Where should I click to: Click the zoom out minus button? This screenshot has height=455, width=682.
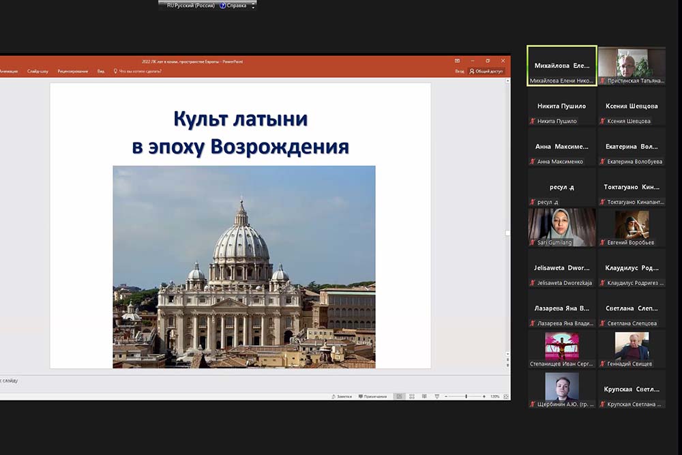pyautogui.click(x=446, y=396)
